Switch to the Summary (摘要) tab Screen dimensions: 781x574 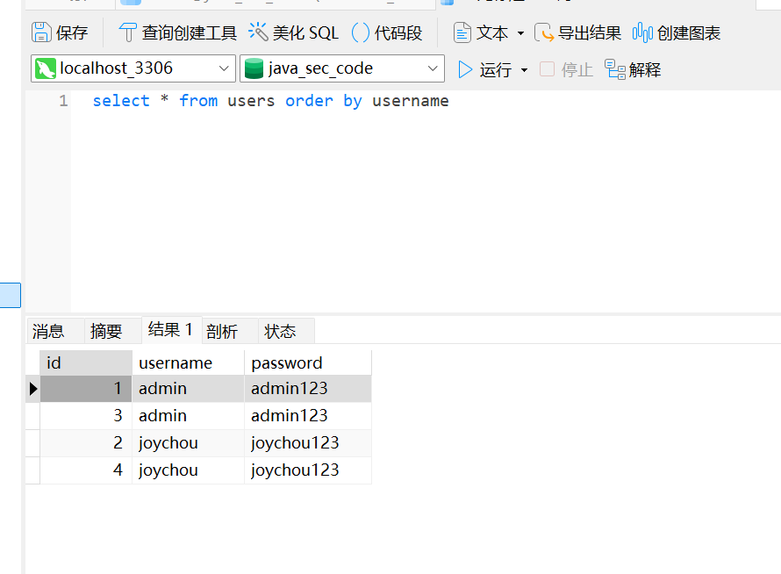[106, 331]
